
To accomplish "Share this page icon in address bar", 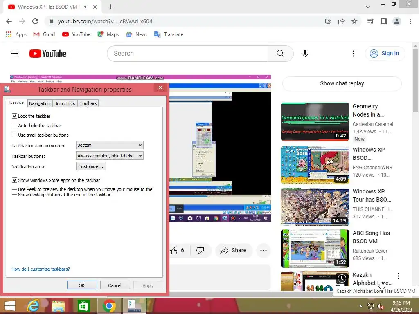I will 341,21.
